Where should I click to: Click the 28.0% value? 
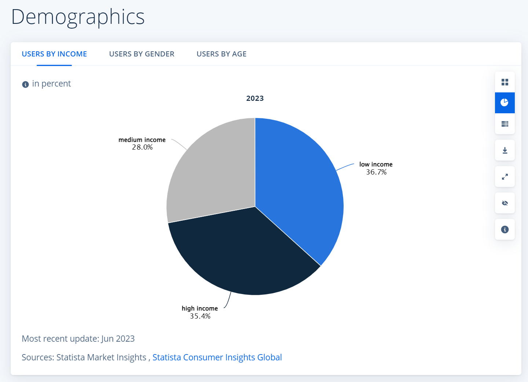[142, 147]
